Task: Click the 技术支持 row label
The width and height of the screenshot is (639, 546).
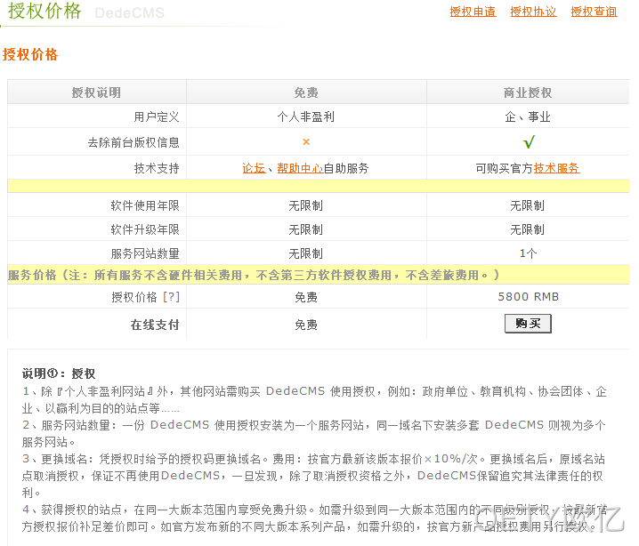Action: click(x=157, y=168)
